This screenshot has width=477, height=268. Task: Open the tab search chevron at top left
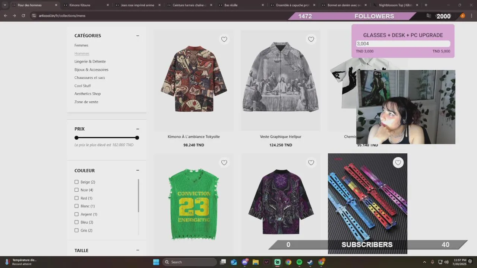[x=5, y=5]
